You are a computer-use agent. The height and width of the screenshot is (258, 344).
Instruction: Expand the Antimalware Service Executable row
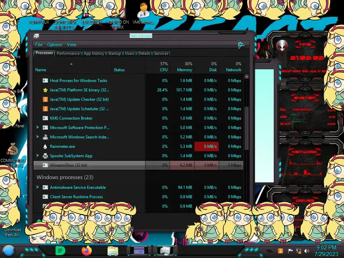37,187
